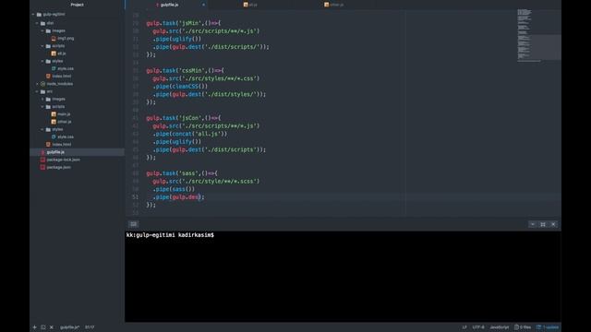Click the gulp.task('jsMin' line
591x332 pixels.
184,23
